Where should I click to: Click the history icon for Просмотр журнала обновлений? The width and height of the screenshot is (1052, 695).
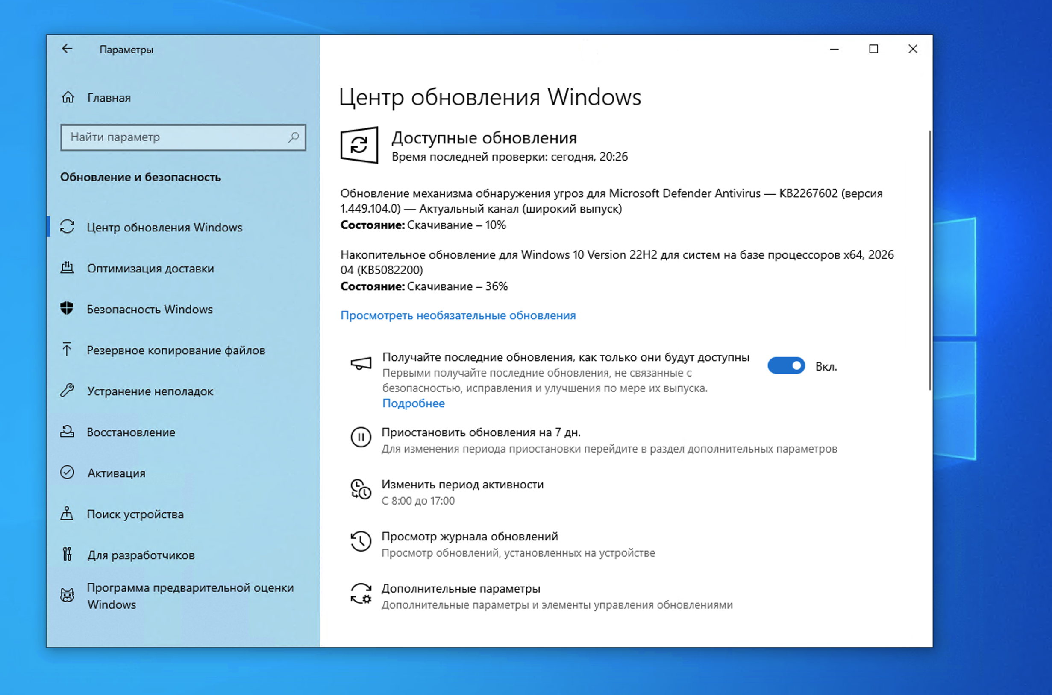pyautogui.click(x=361, y=542)
